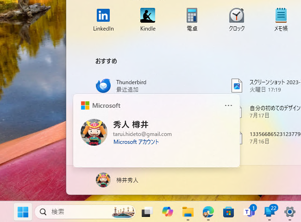Click the おすすめ section heading

coord(106,61)
